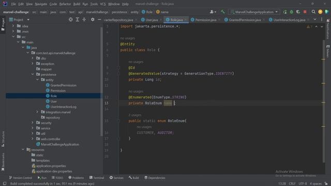The height and width of the screenshot is (186, 331).
Task: Open Search Everywhere magnifier icon
Action: (x=313, y=12)
